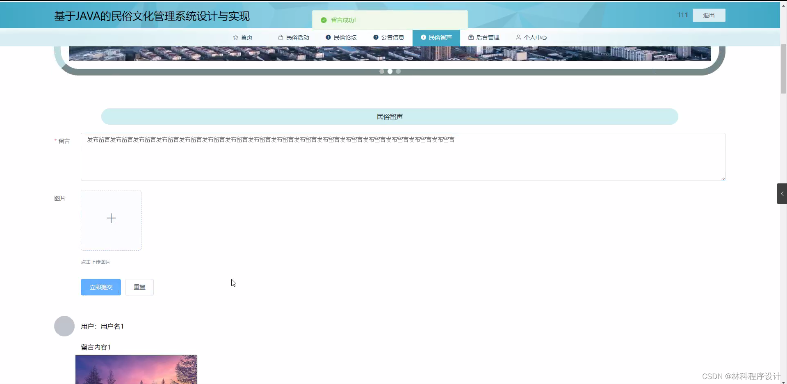Image resolution: width=787 pixels, height=384 pixels.
Task: Select the first carousel indicator dot
Action: 382,71
